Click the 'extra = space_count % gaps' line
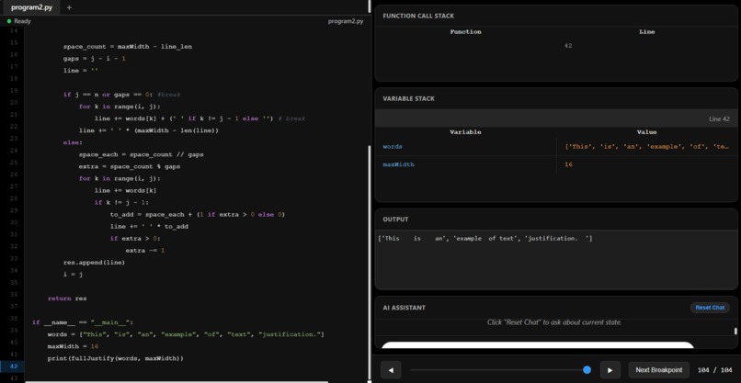The image size is (741, 383). 130,167
